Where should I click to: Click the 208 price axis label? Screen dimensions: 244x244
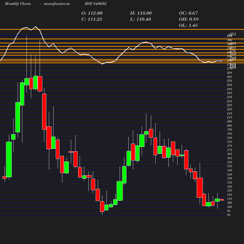point(229,122)
